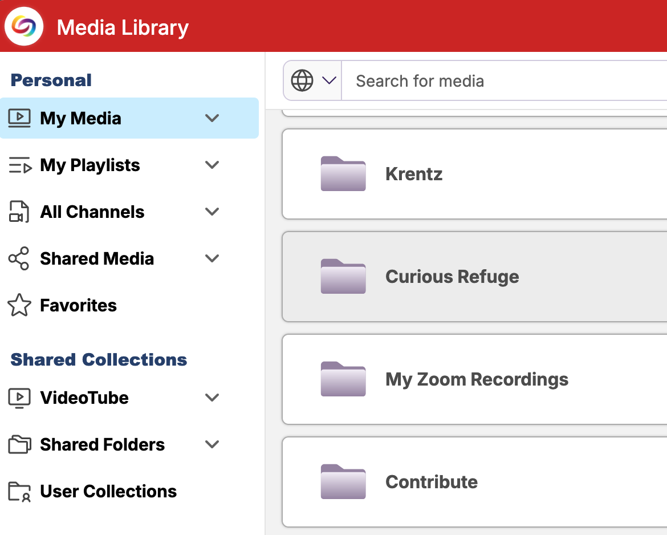Open the Krentz folder name
Viewport: 667px width, 535px height.
point(414,173)
